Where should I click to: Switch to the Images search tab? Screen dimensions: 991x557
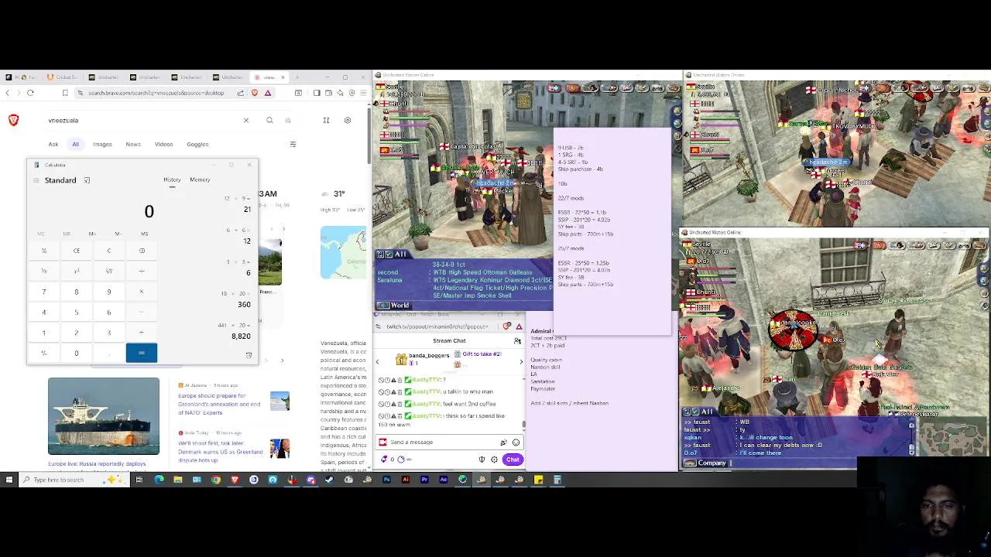coord(102,144)
